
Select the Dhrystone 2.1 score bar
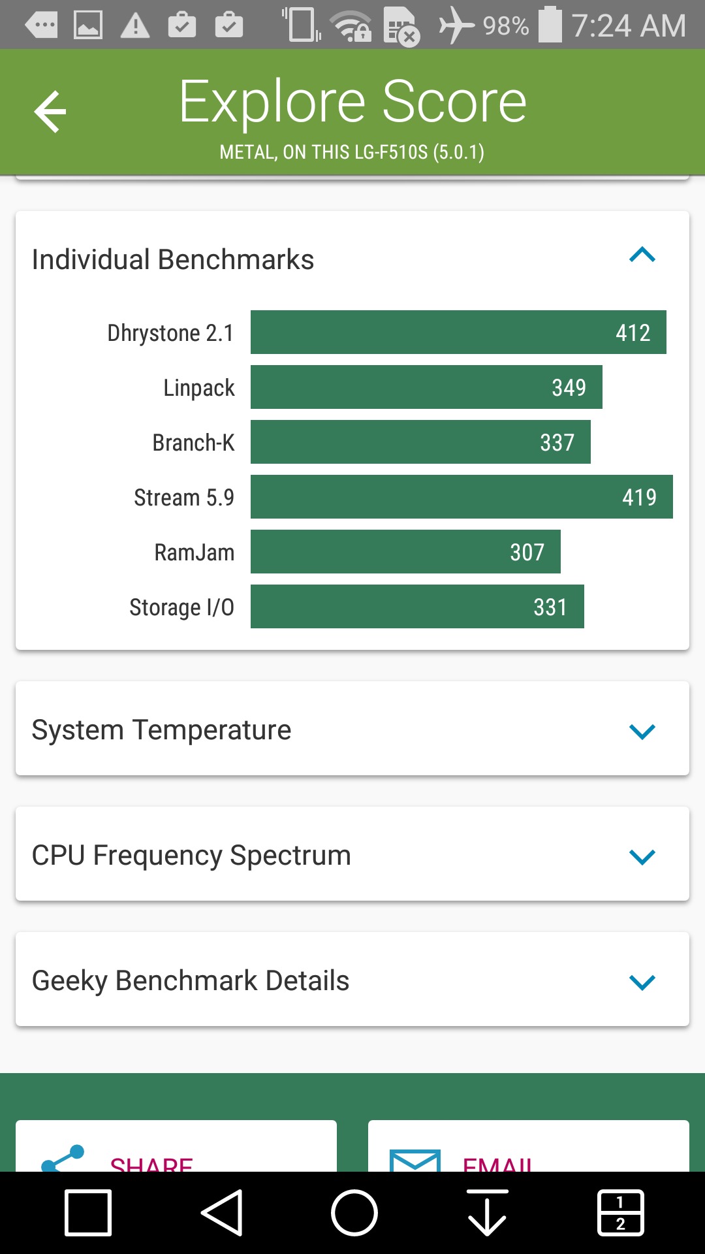[x=458, y=332]
